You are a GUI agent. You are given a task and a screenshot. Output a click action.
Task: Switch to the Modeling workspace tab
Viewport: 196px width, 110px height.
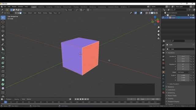pos(41,7)
